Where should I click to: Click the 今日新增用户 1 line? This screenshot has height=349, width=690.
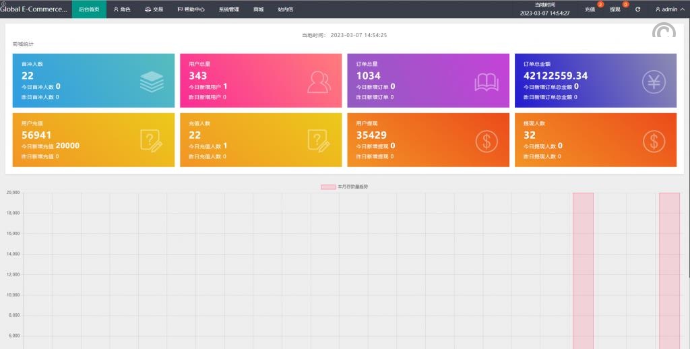pos(208,86)
